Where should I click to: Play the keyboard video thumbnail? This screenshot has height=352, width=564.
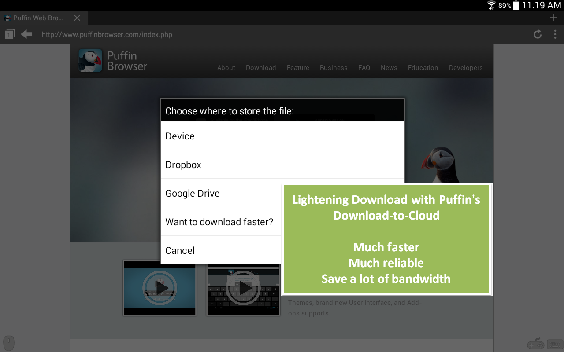coord(243,288)
